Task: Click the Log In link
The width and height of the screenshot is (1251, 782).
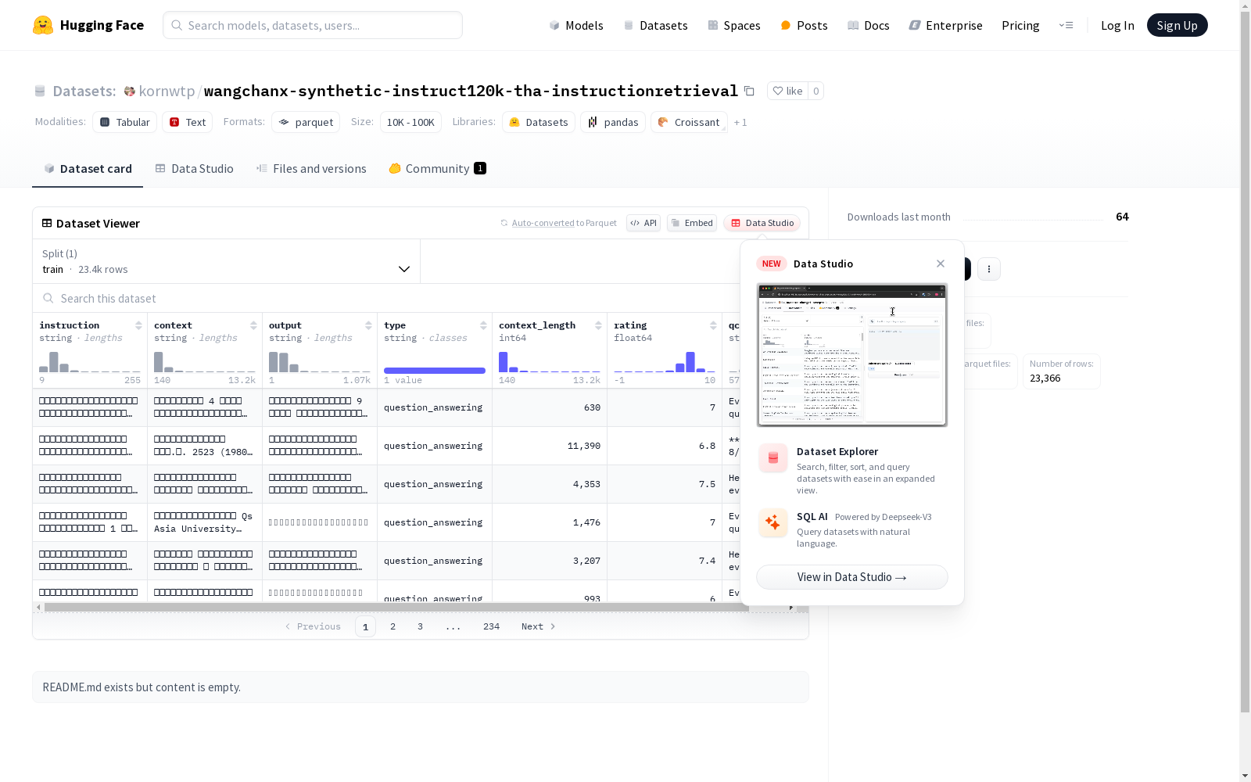Action: [1117, 25]
